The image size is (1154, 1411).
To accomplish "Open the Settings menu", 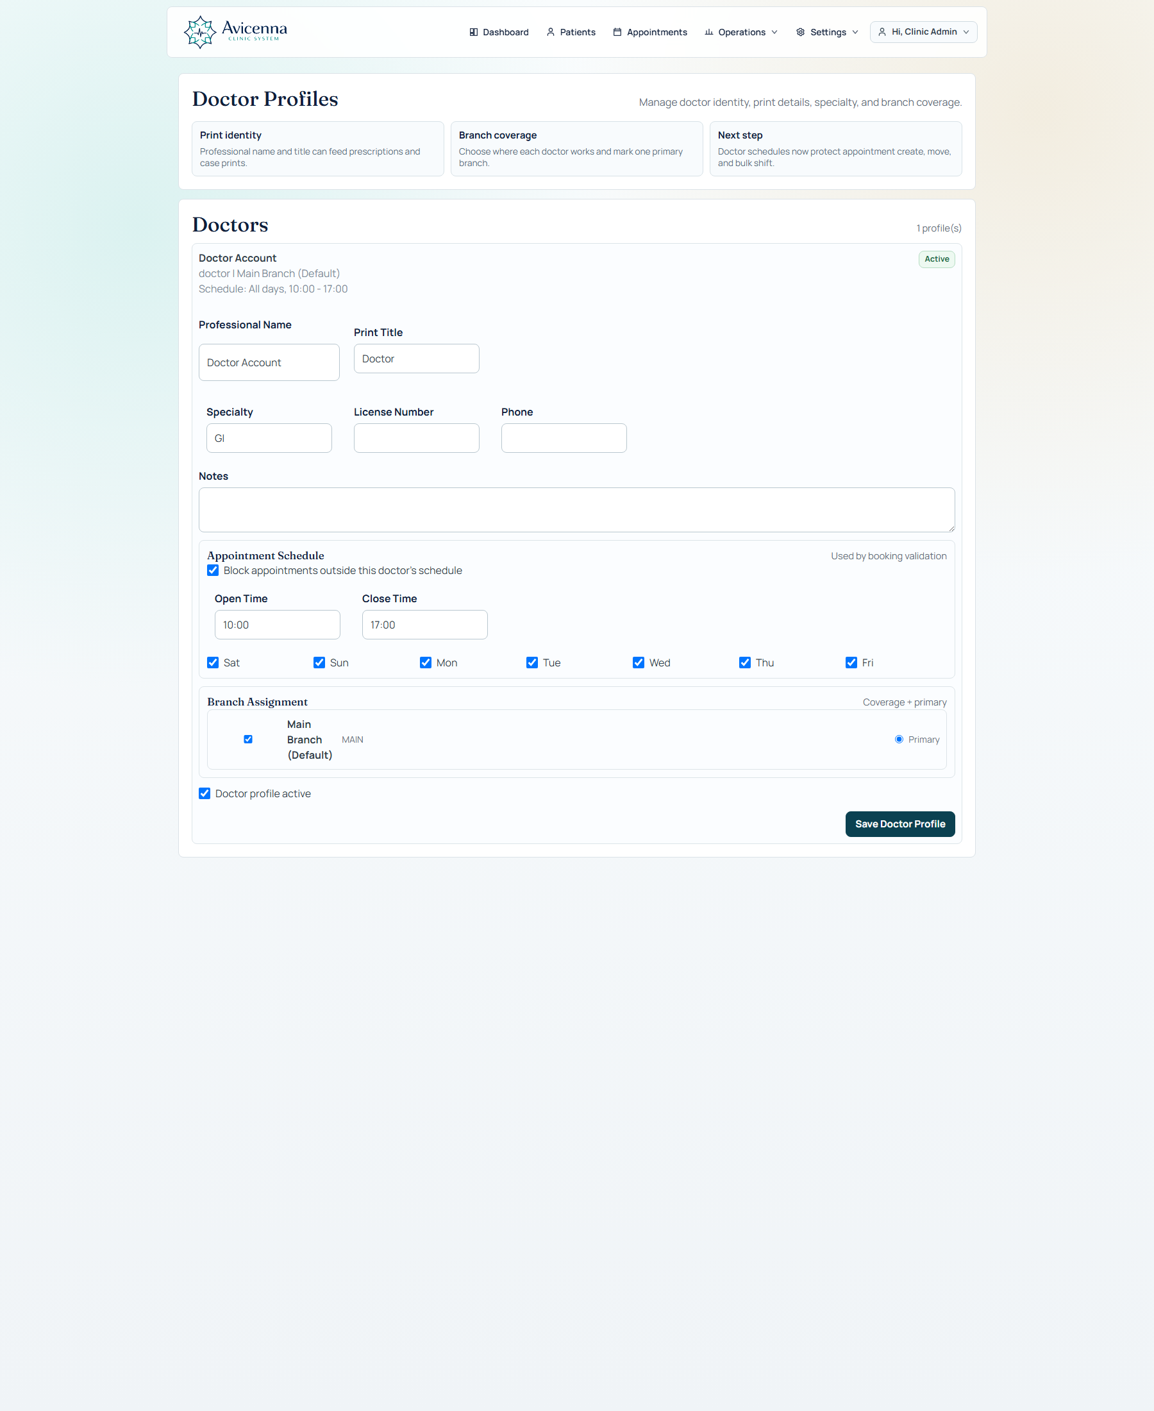I will click(x=828, y=32).
